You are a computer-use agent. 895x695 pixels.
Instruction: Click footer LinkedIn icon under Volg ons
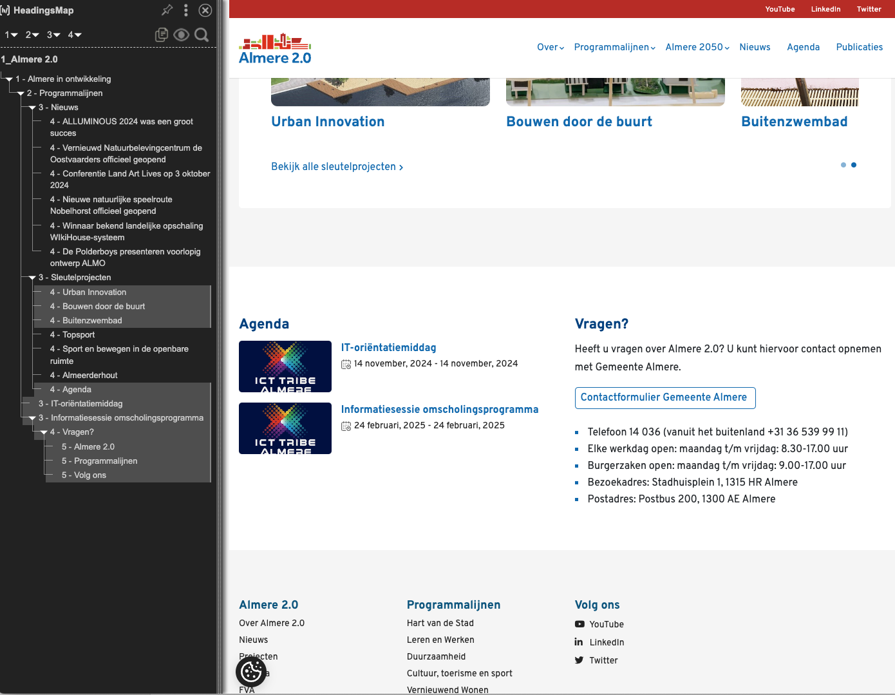pyautogui.click(x=579, y=642)
